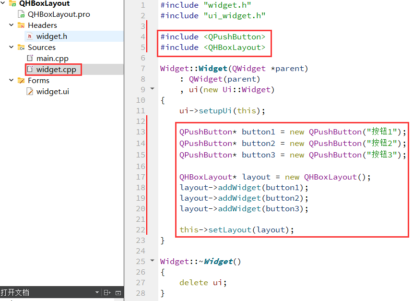Click line number 13 in gutter

point(141,132)
